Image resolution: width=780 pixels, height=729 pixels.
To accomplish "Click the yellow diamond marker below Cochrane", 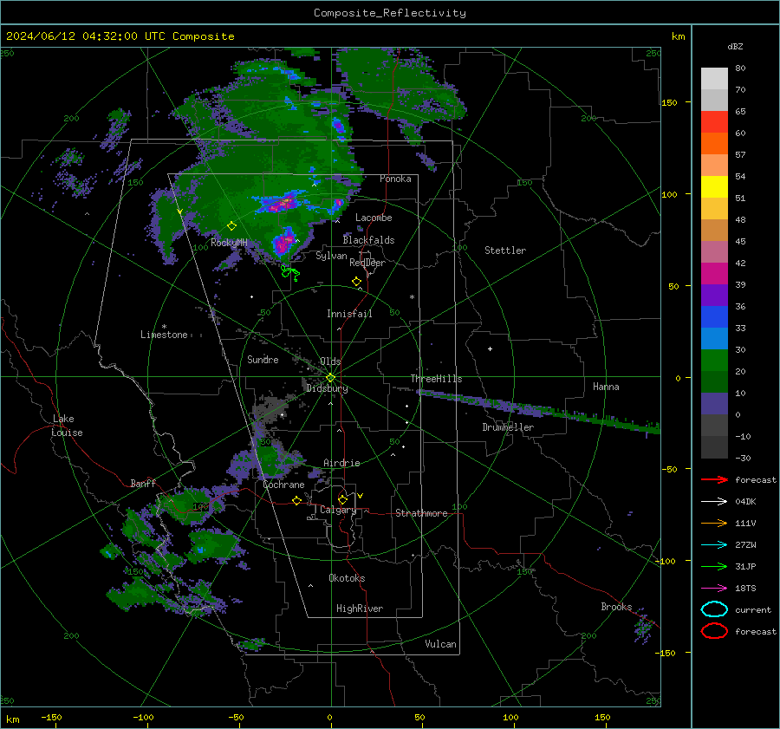I will click(297, 500).
